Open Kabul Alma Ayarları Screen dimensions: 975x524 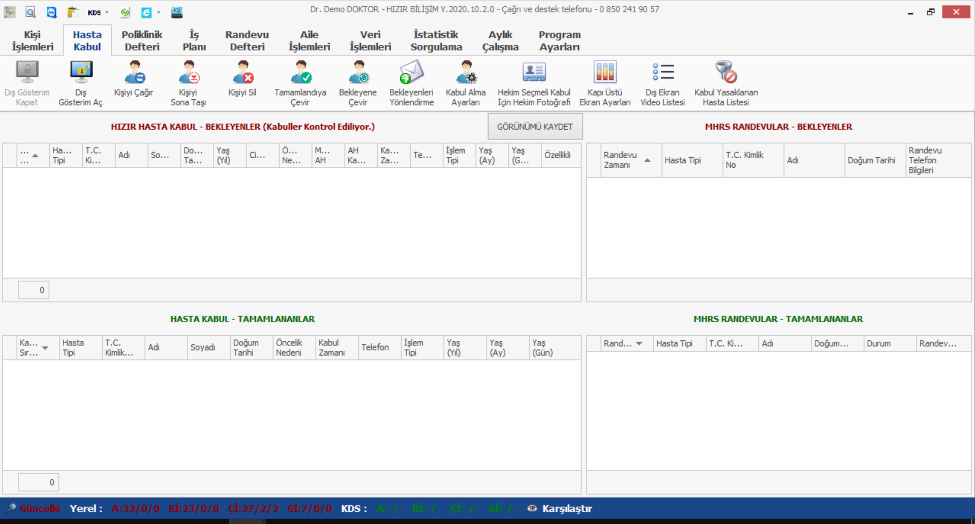pos(466,73)
